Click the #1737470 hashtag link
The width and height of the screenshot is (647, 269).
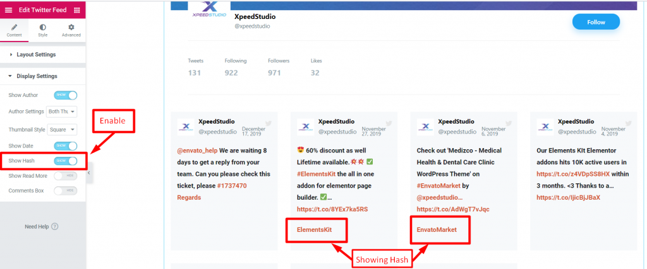(232, 185)
